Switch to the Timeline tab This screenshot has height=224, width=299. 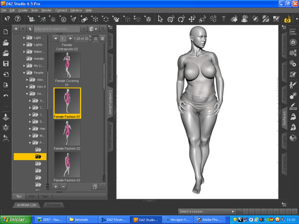tap(54, 205)
